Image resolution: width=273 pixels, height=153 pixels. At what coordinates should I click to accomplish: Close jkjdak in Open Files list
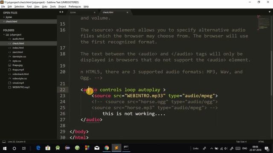click(4, 17)
